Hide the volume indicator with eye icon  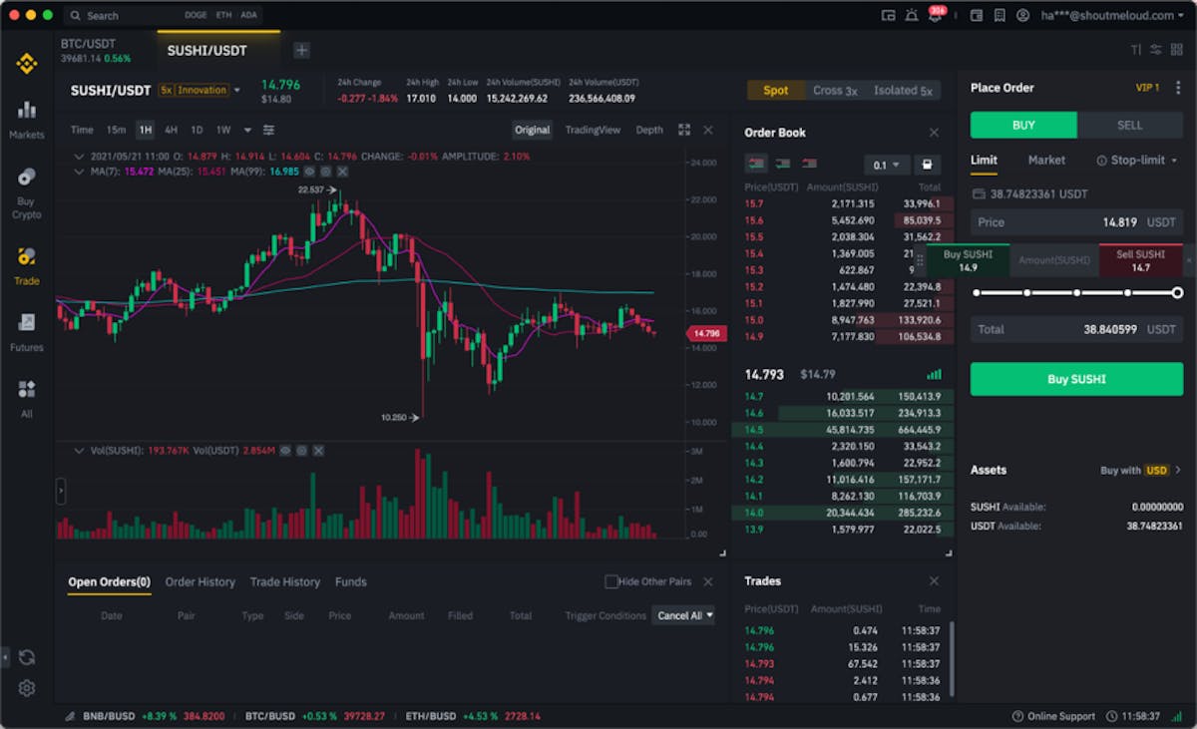click(285, 451)
